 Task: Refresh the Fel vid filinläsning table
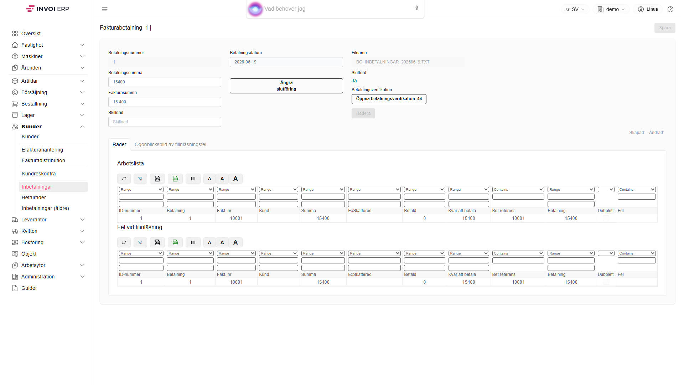(124, 242)
